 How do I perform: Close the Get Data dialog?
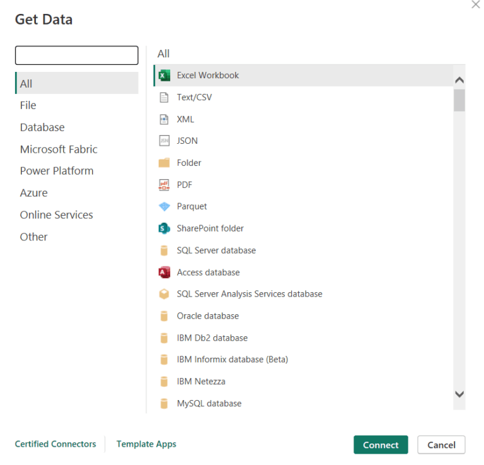coord(476,4)
